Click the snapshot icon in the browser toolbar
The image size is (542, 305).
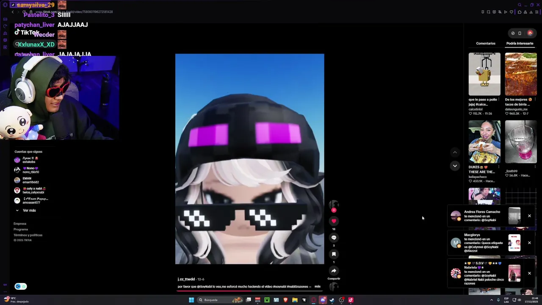click(x=488, y=12)
